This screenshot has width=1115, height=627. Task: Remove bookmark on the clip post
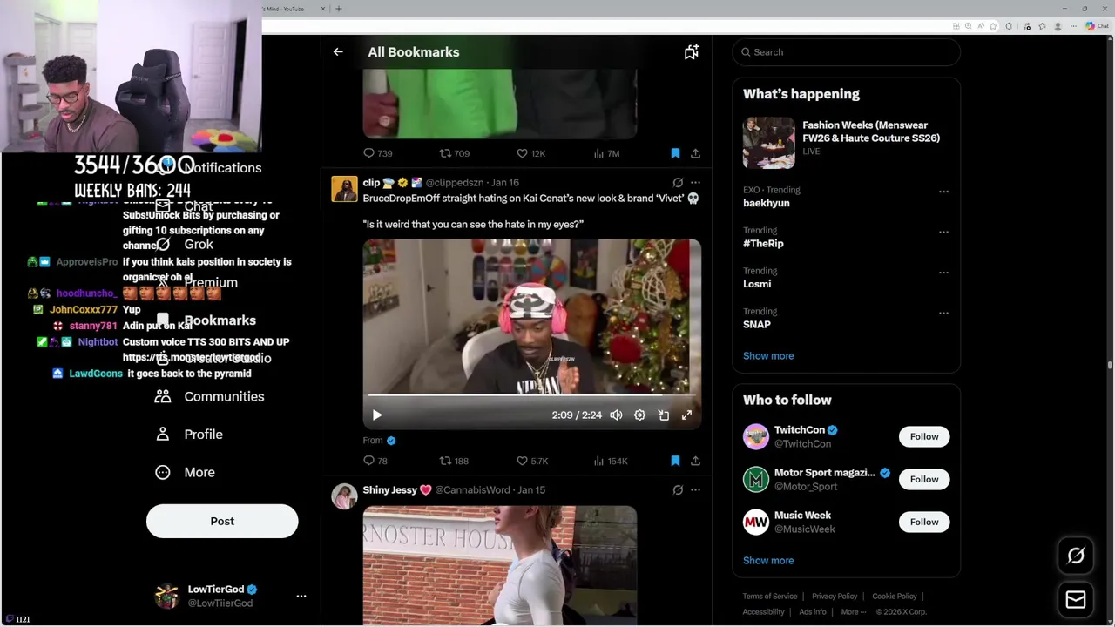point(675,461)
